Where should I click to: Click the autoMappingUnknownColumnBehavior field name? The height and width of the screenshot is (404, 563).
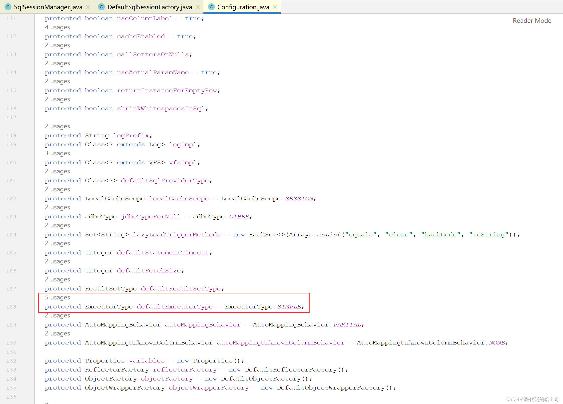[281, 343]
